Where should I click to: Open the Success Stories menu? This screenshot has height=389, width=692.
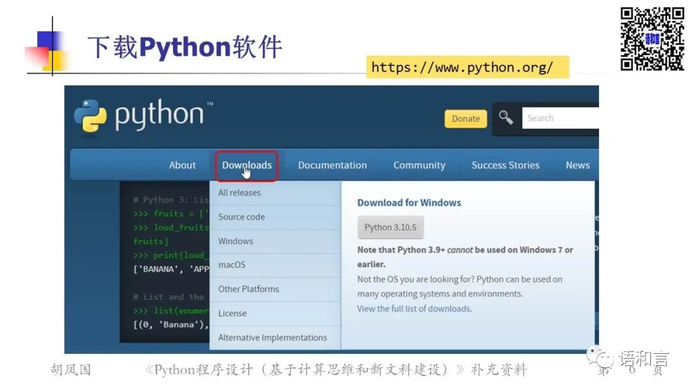point(506,165)
